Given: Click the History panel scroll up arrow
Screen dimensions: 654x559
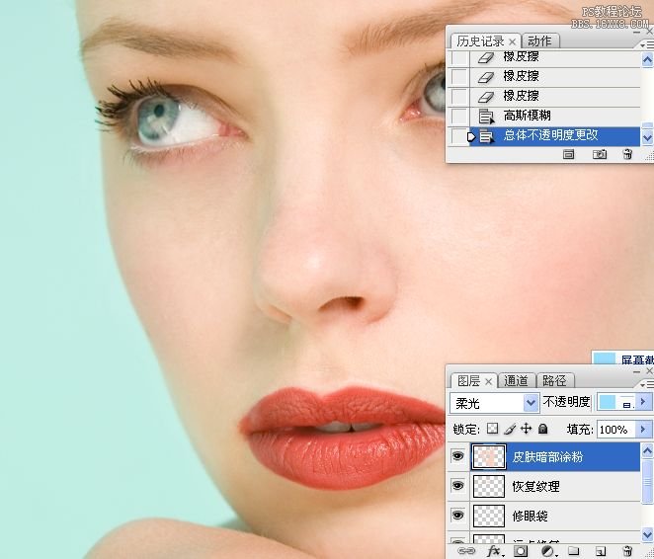Looking at the screenshot, I should tap(647, 60).
